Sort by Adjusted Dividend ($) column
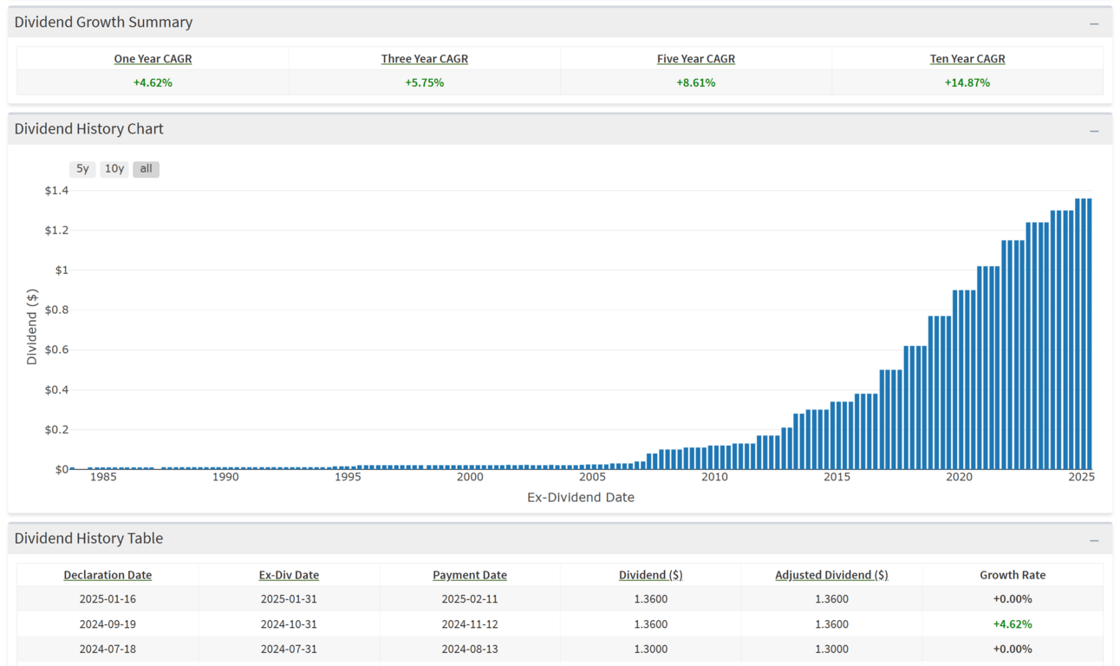Viewport: 1120px width, 666px height. pos(830,575)
